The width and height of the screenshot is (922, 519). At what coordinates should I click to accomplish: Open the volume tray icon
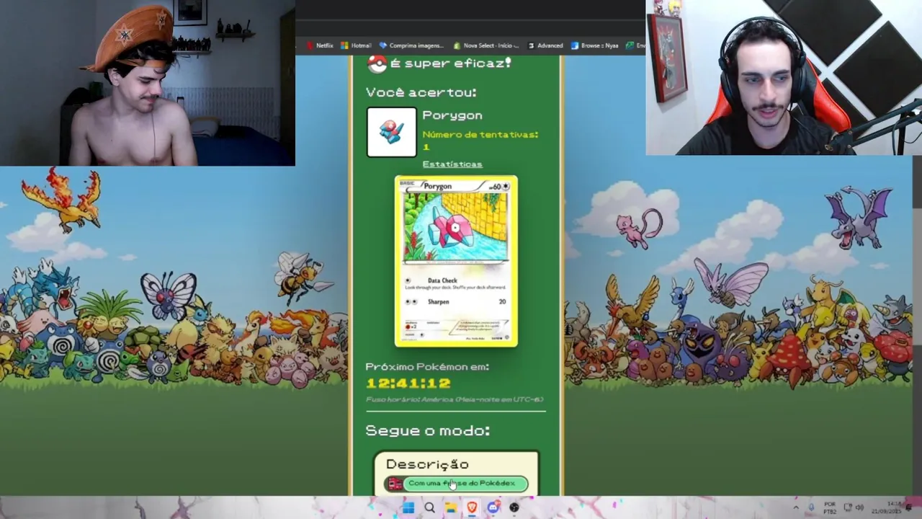(859, 508)
